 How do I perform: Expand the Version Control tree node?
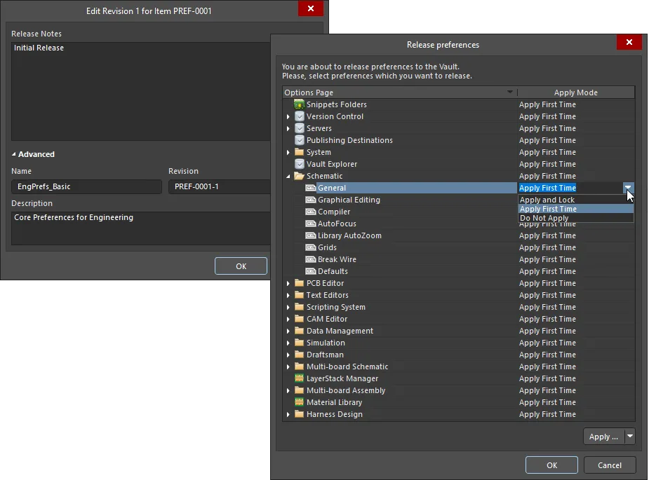[288, 116]
